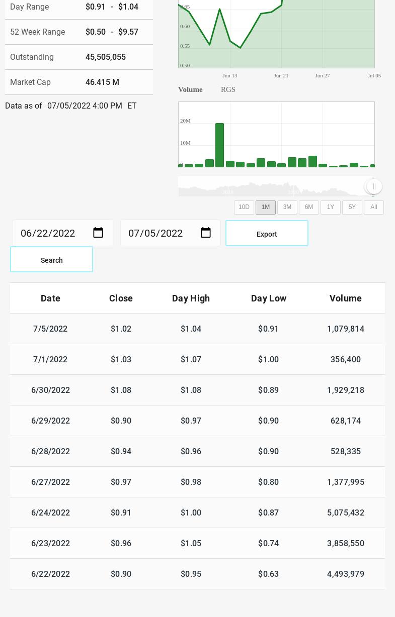Open the end date calendar picker icon
Image resolution: width=395 pixels, height=617 pixels.
click(x=206, y=233)
